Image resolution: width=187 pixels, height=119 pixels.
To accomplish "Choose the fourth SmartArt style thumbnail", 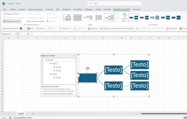I will [166, 18].
